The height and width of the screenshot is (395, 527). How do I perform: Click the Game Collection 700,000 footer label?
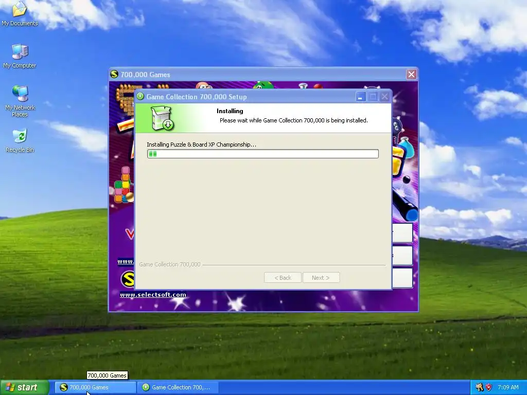click(170, 264)
